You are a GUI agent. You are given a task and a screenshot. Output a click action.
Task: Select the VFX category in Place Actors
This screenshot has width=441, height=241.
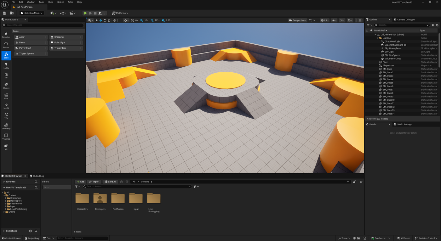(x=6, y=116)
